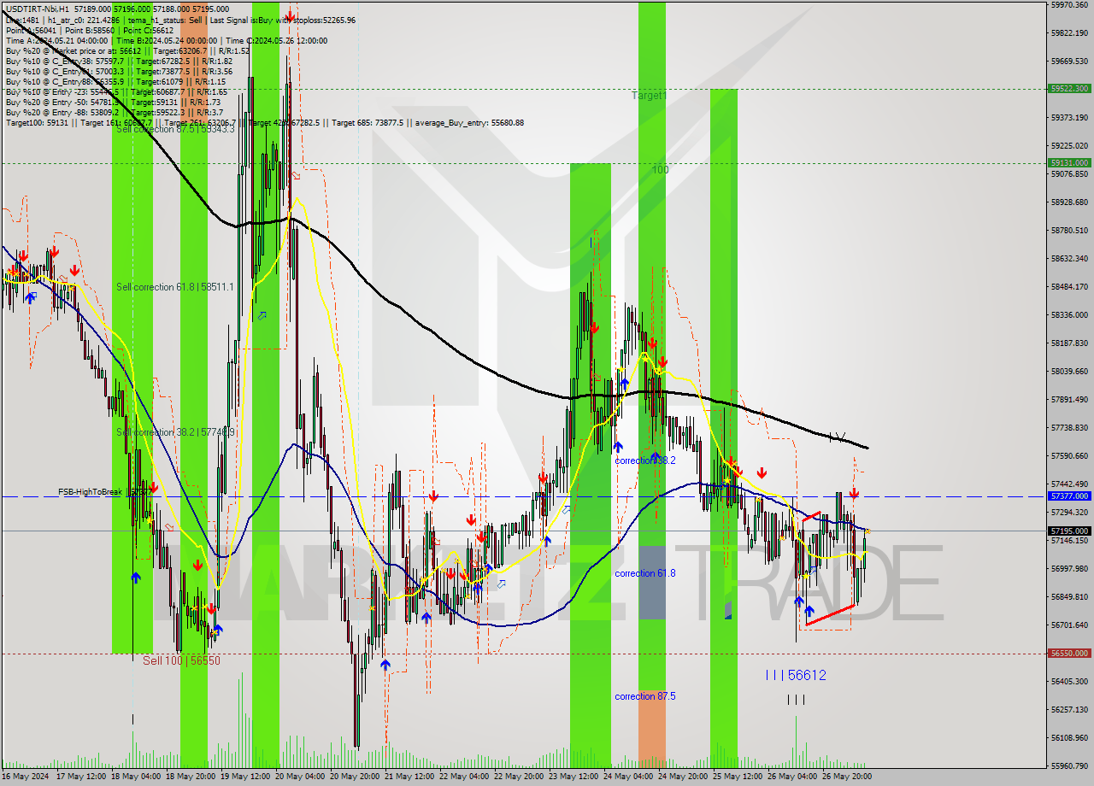Viewport: 1094px width, 786px height.
Task: Click the 57590.470 price axis value
Action: 1070,455
